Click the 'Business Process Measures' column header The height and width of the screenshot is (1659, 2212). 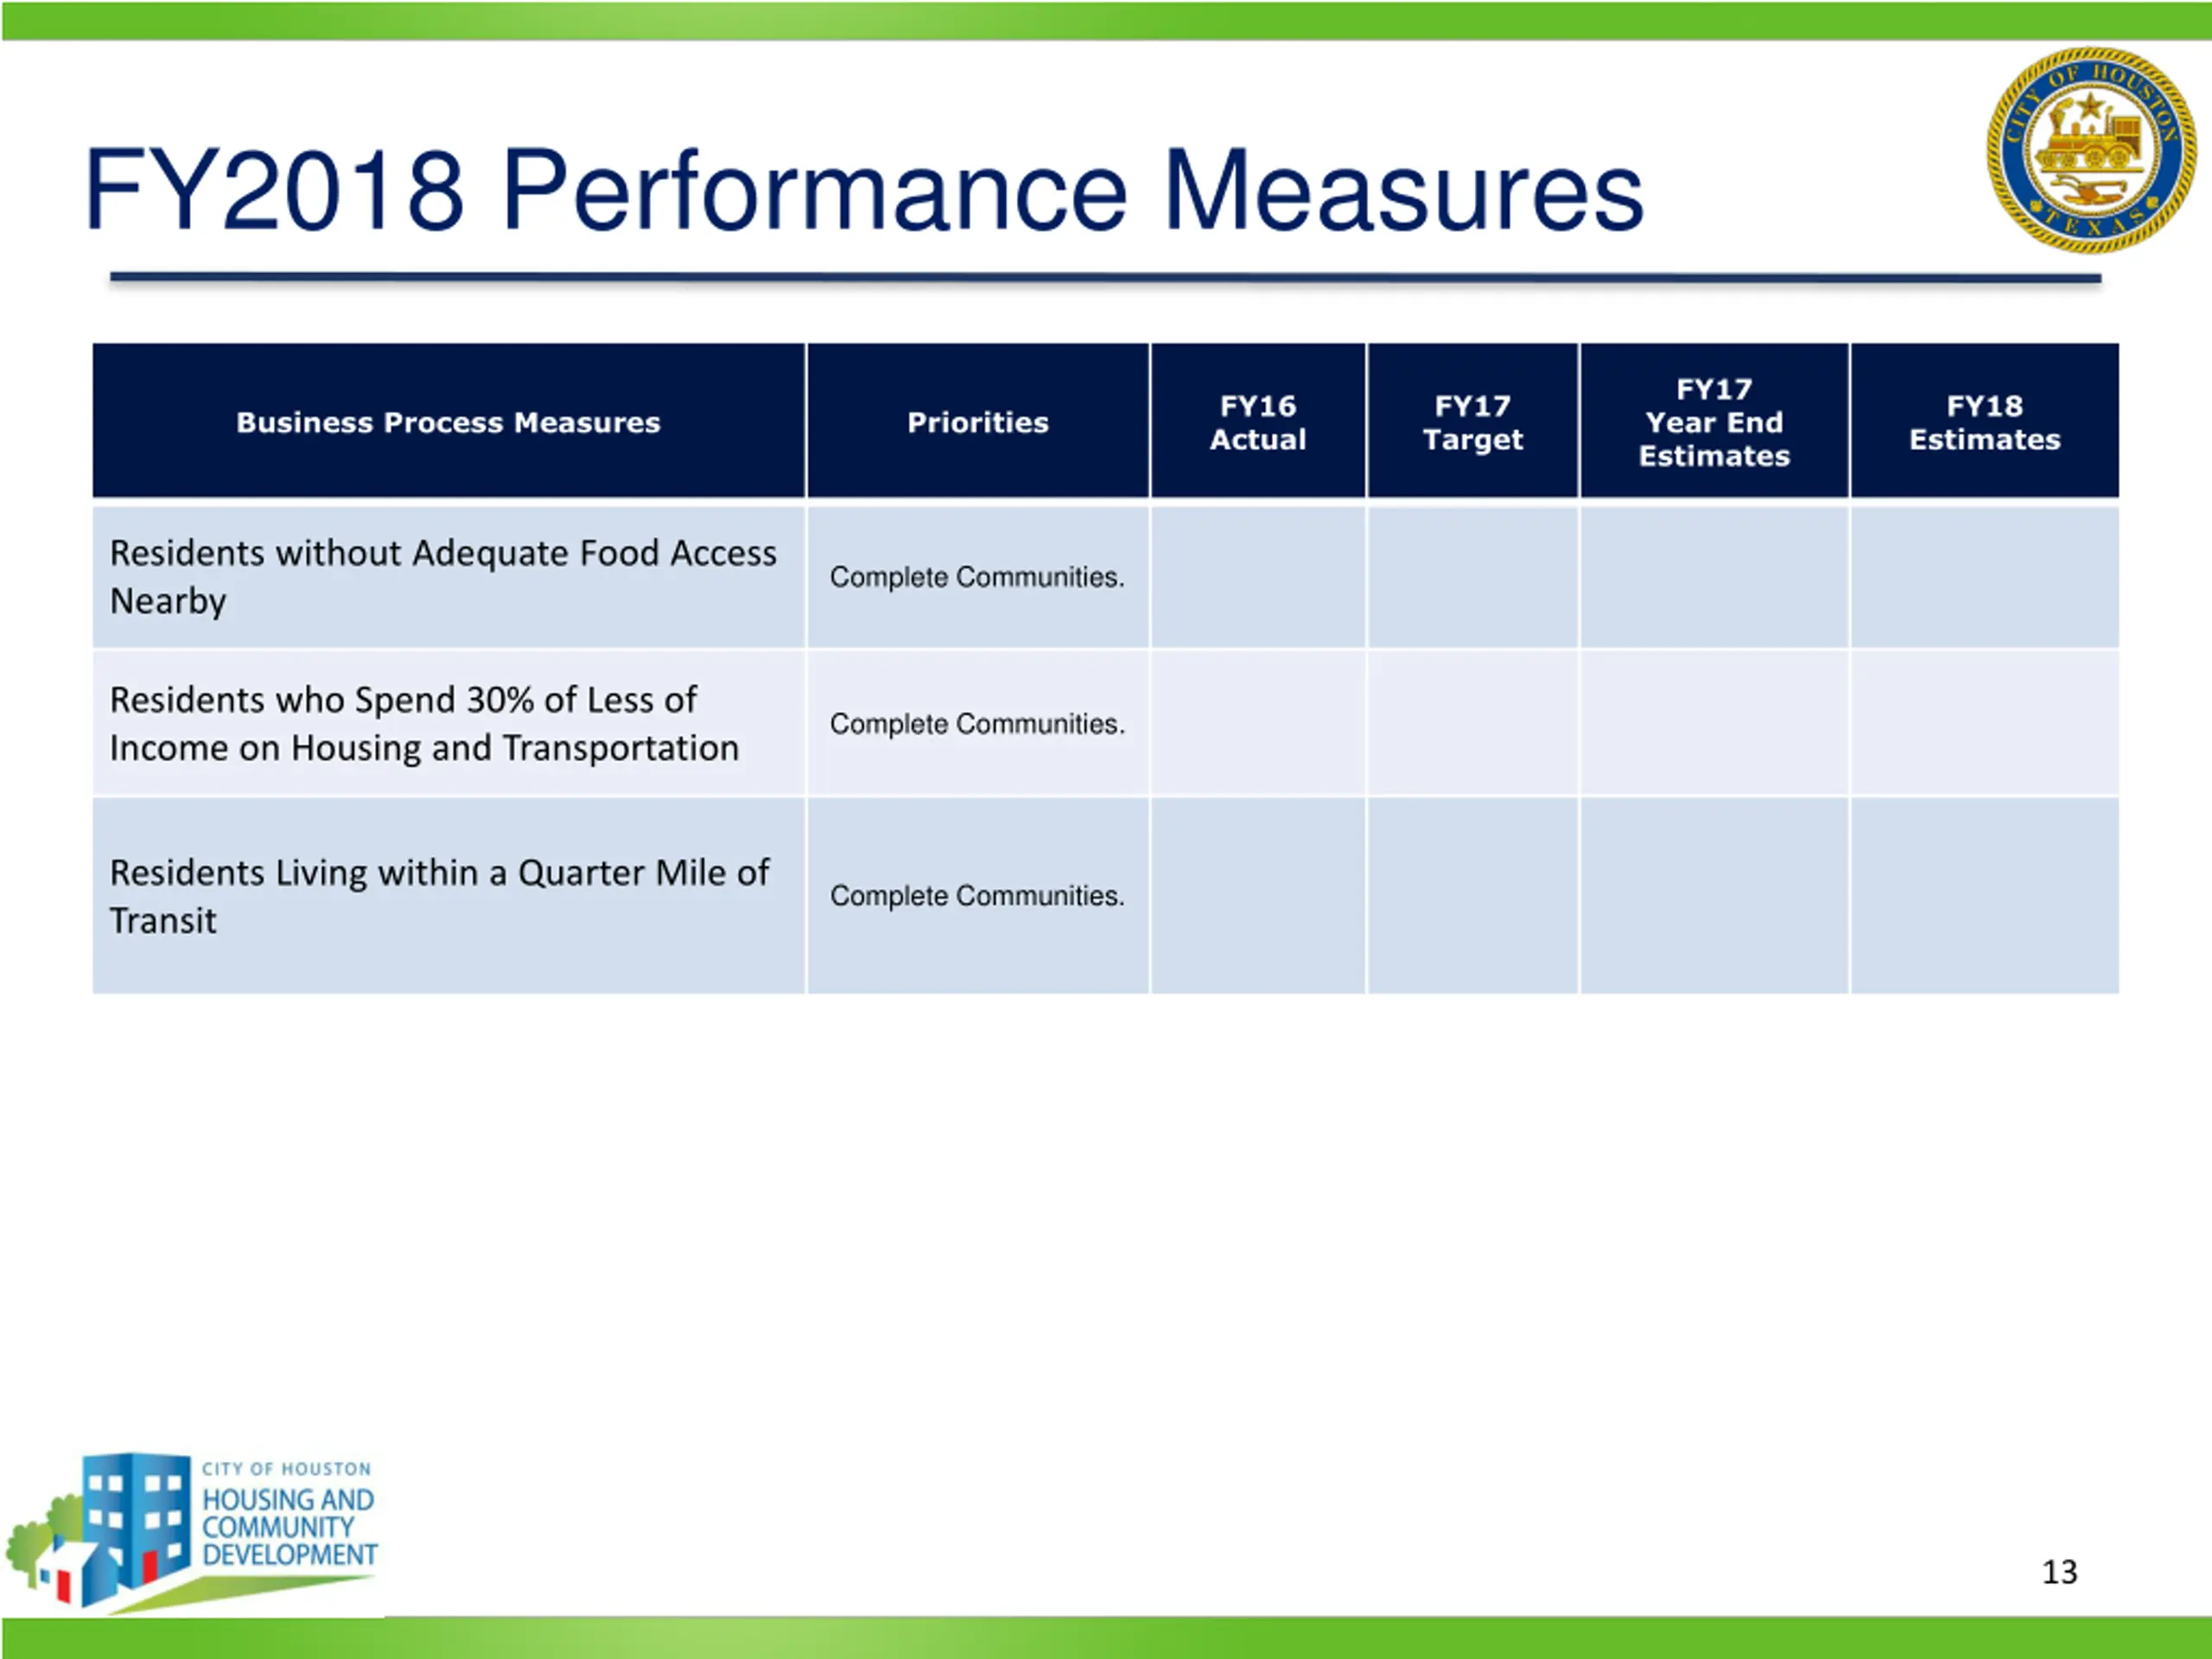tap(448, 421)
